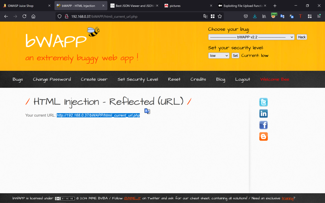Open Set Security Level menu item

click(138, 79)
